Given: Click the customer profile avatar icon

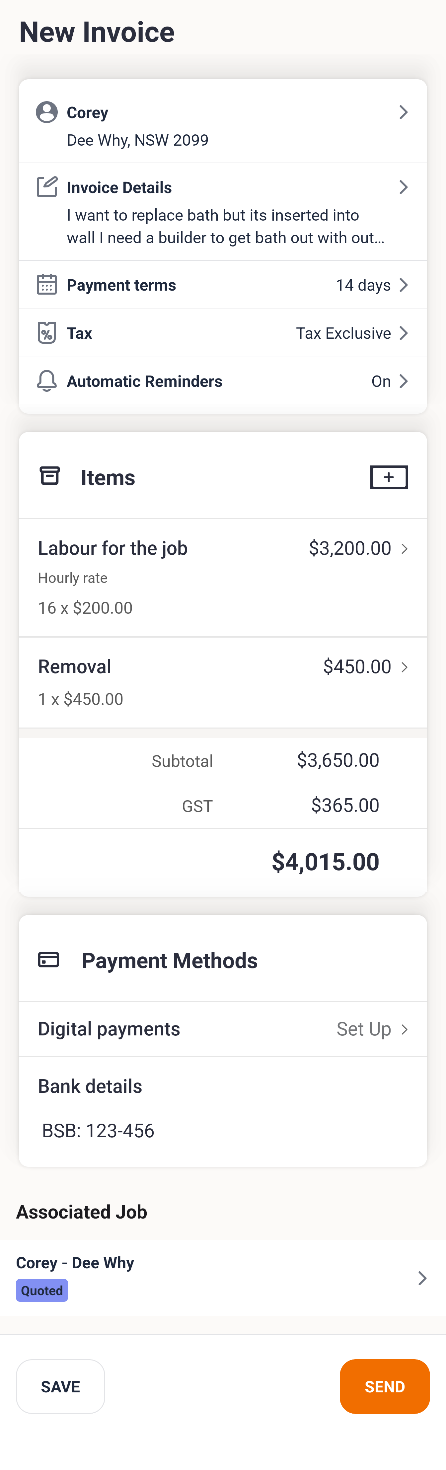Looking at the screenshot, I should (x=47, y=112).
